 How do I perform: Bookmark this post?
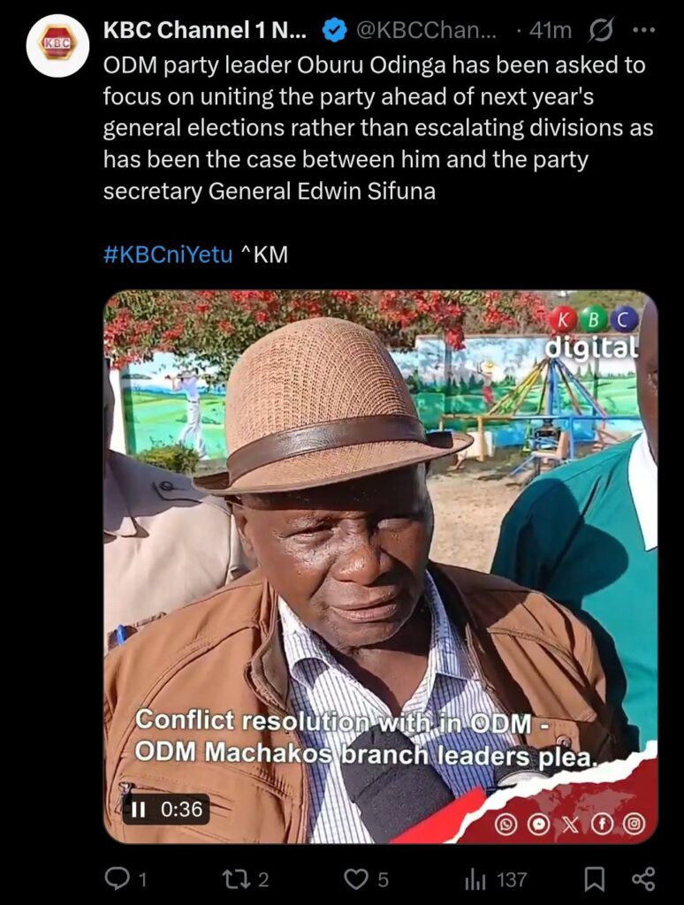point(595,879)
